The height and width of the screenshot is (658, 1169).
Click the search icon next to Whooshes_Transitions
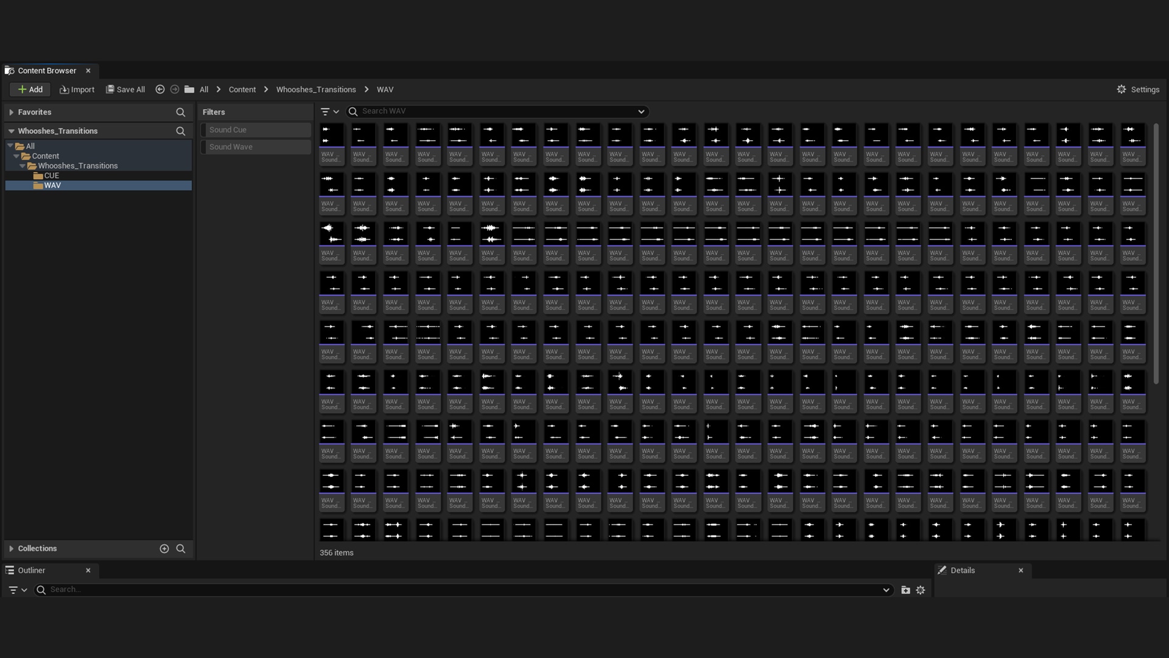click(180, 131)
